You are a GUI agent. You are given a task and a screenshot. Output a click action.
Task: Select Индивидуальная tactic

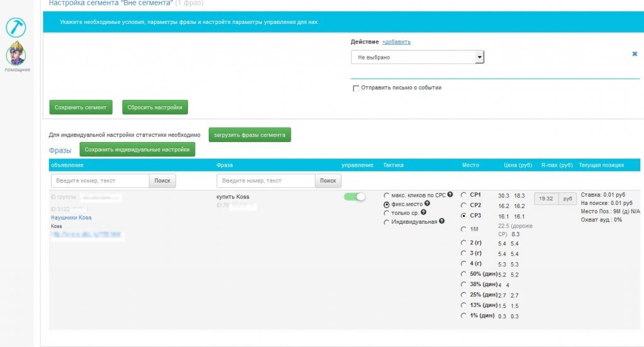(x=386, y=222)
